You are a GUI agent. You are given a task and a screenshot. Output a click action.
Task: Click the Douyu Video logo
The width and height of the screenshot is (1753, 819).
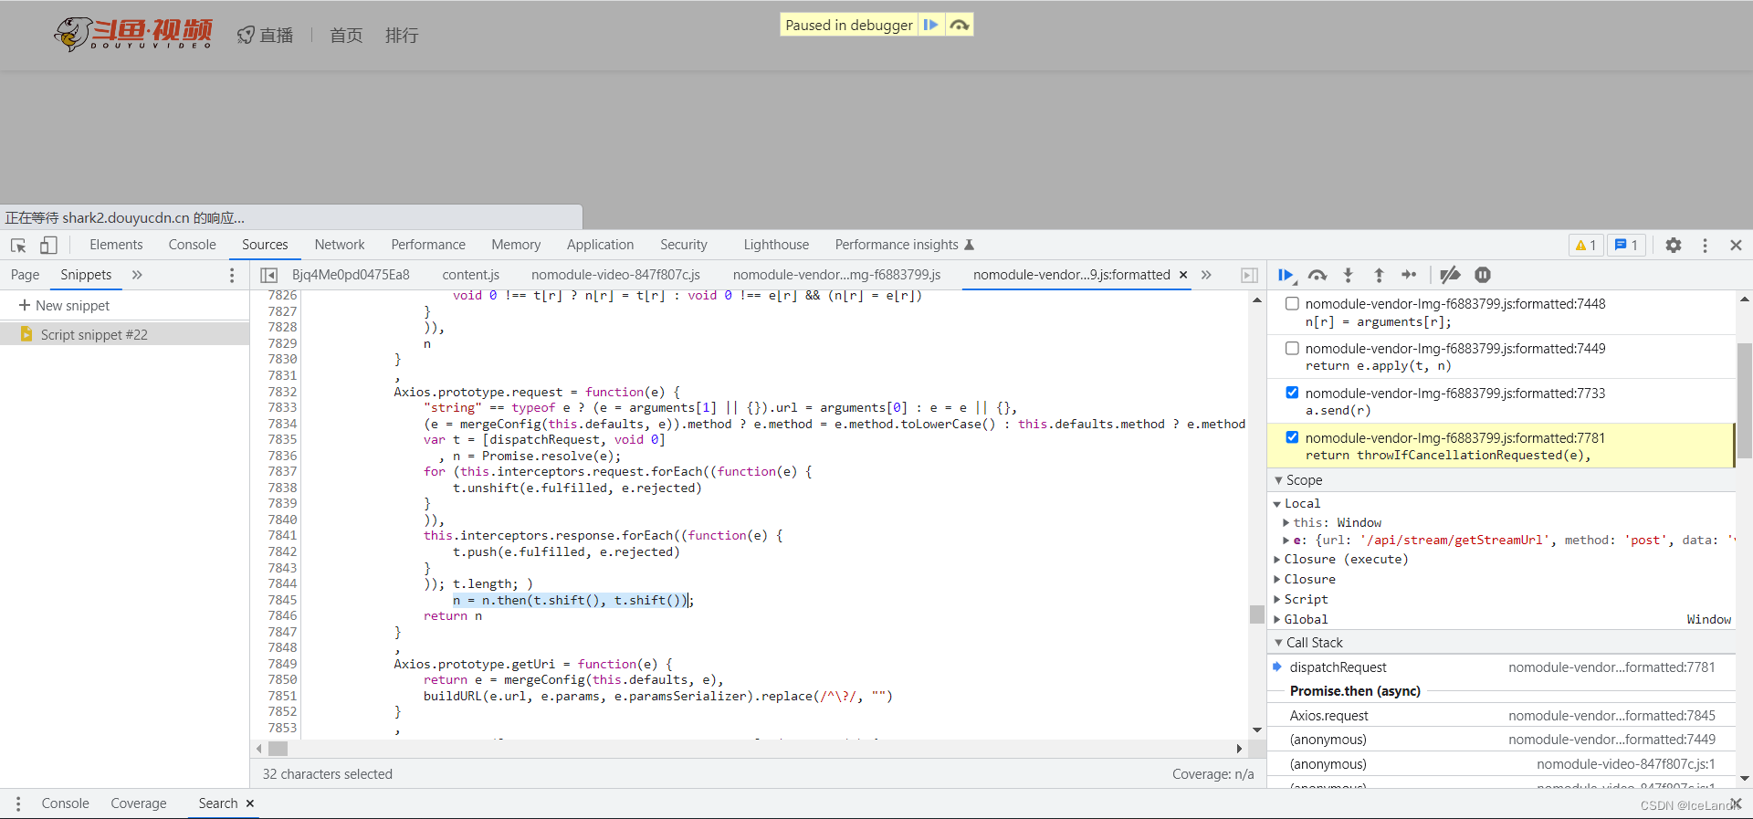tap(133, 34)
